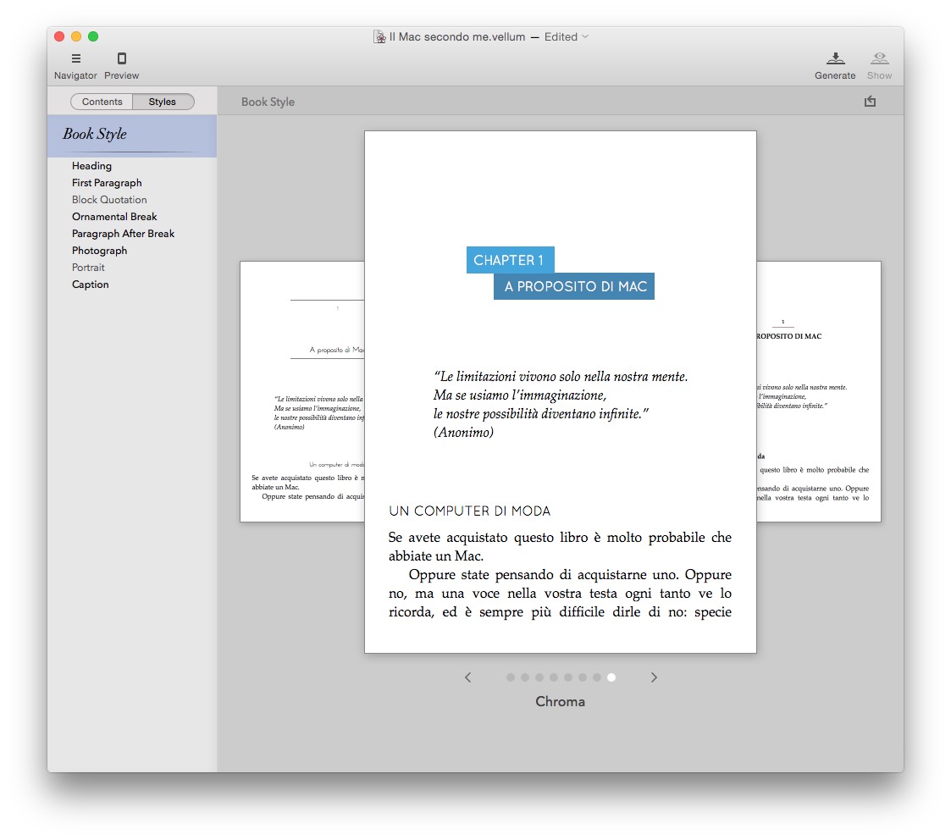This screenshot has height=840, width=951.
Task: Click the (Anonimo) quote attribution
Action: coord(463,433)
